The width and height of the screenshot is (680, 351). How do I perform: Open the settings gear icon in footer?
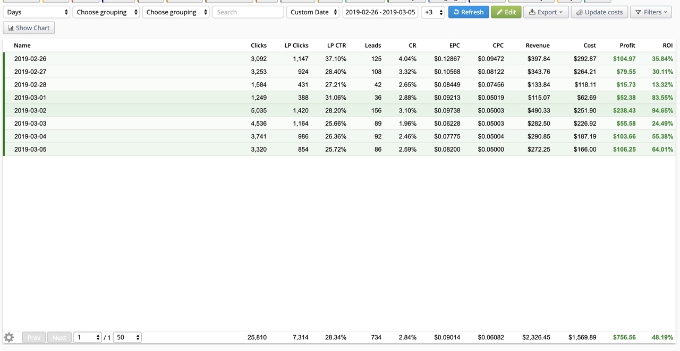pyautogui.click(x=8, y=337)
